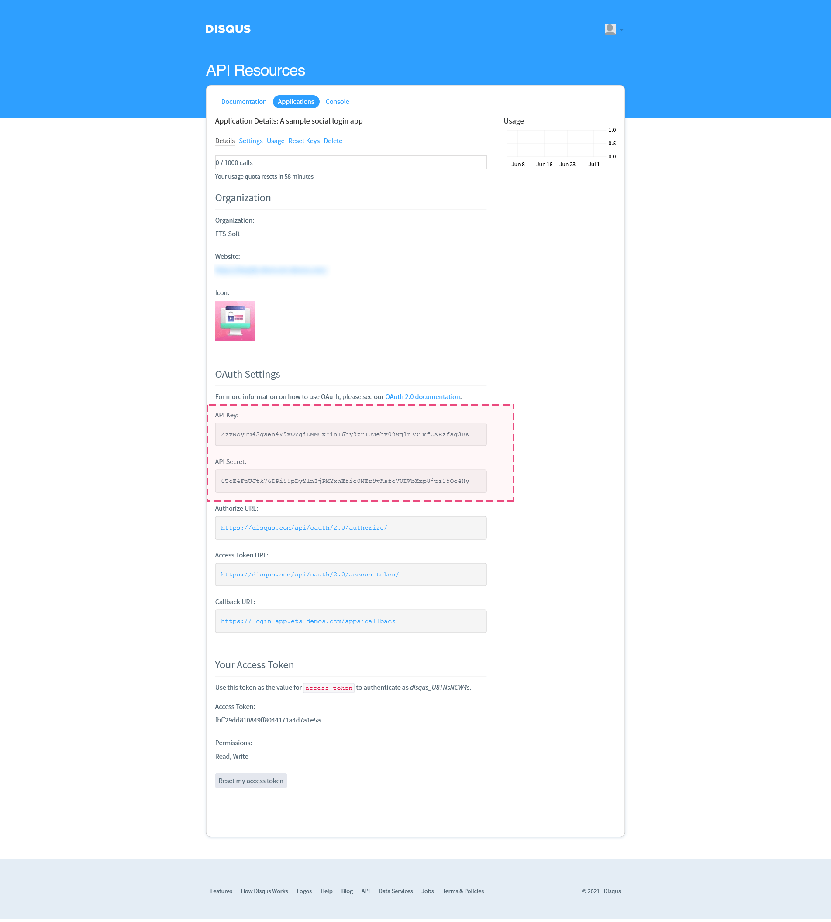Open How Disqus Works footer link
This screenshot has height=922, width=831.
[264, 891]
